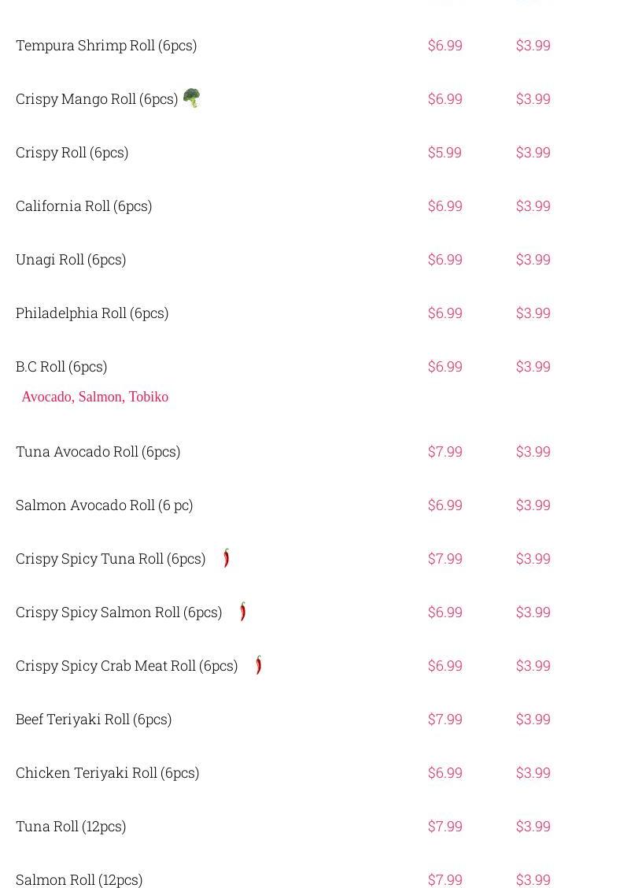Viewport: 620px width, 888px height.
Task: Select the Unagi Roll (6pcs) entry
Action: (71, 259)
